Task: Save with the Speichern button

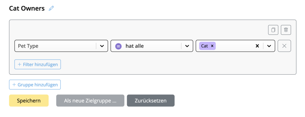Action: pyautogui.click(x=29, y=101)
